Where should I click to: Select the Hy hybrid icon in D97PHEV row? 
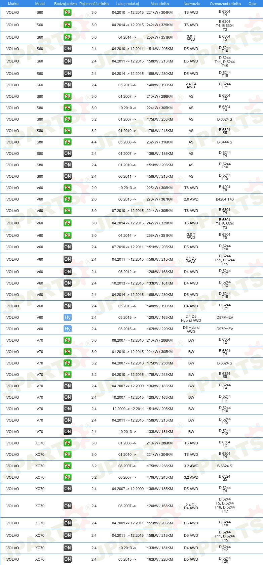click(x=68, y=329)
